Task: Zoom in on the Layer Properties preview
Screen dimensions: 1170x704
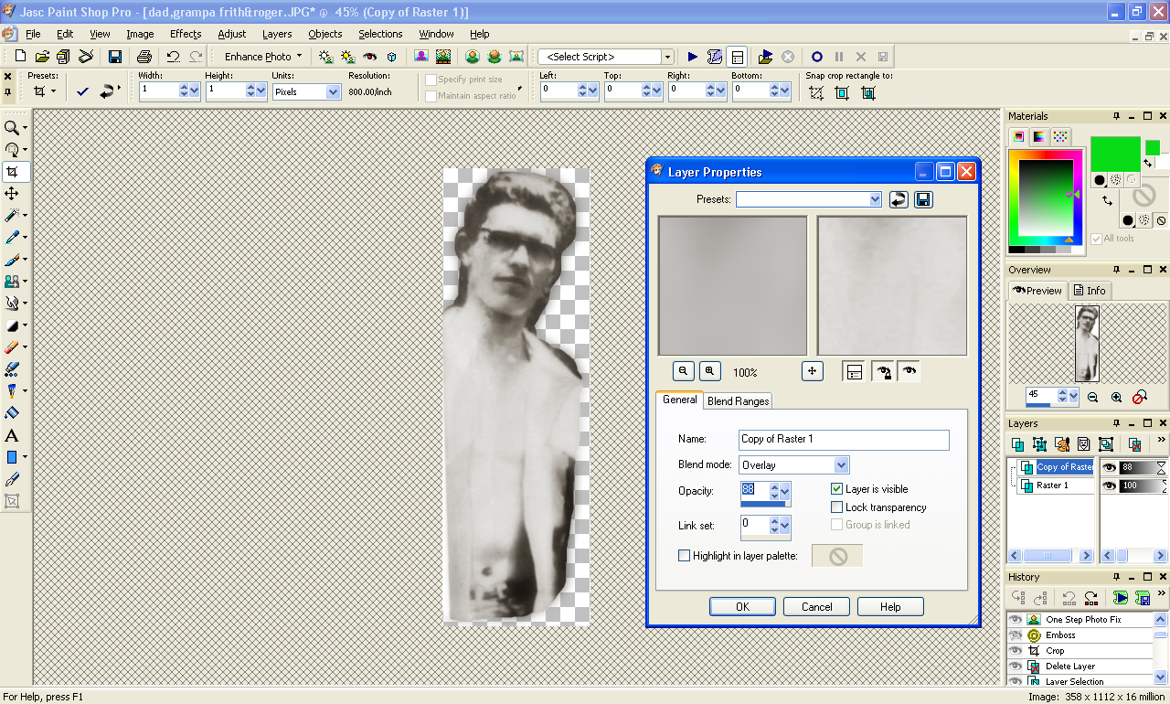Action: [x=710, y=371]
